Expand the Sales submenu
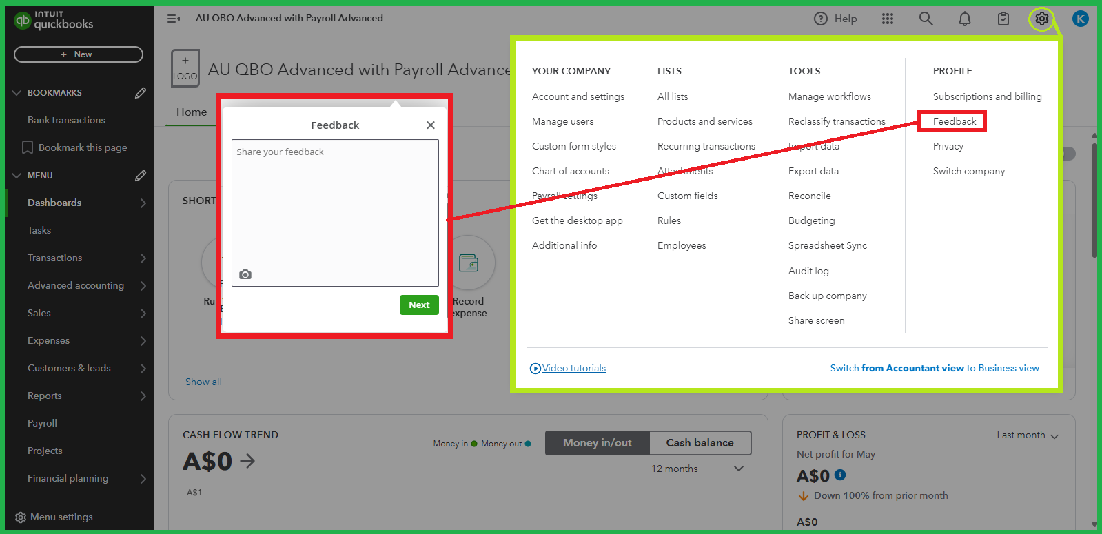The width and height of the screenshot is (1102, 534). [143, 313]
